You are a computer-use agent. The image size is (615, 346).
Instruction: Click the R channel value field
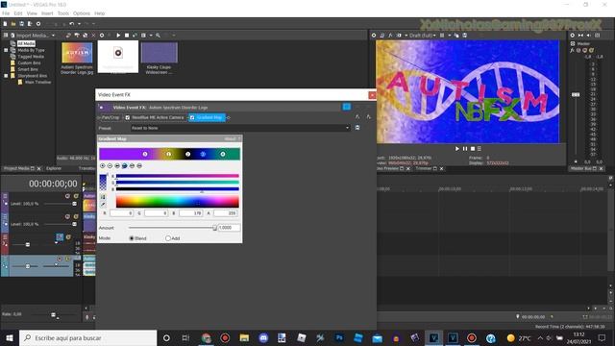coord(122,213)
